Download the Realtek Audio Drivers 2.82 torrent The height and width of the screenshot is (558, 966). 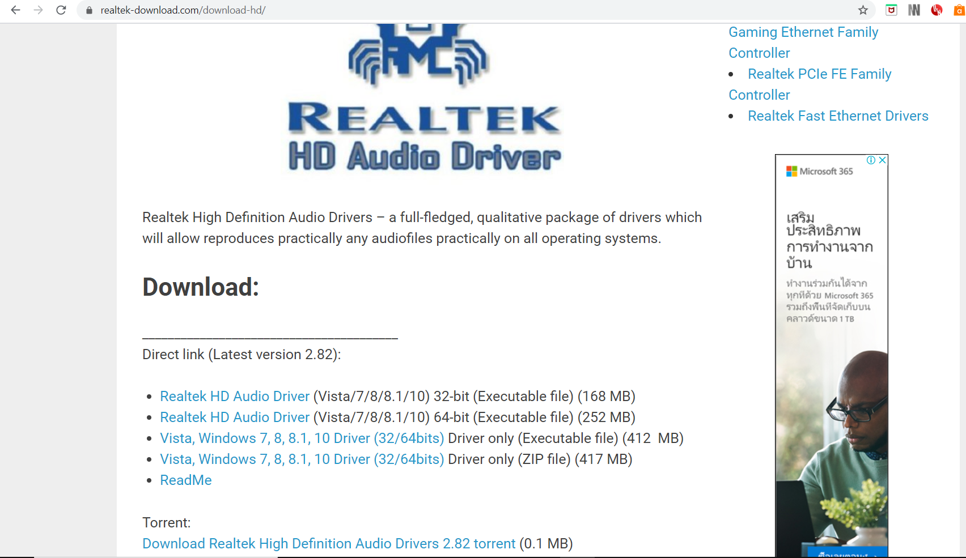(329, 543)
